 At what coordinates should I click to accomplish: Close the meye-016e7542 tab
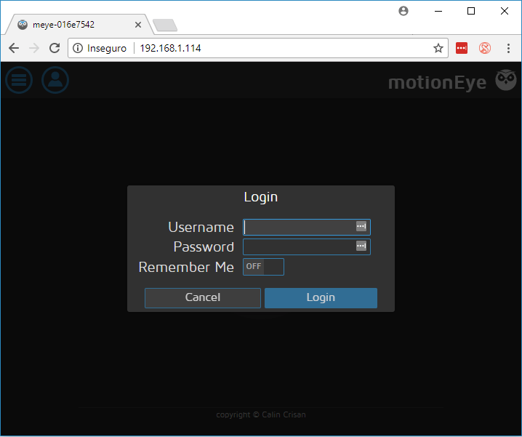click(138, 25)
